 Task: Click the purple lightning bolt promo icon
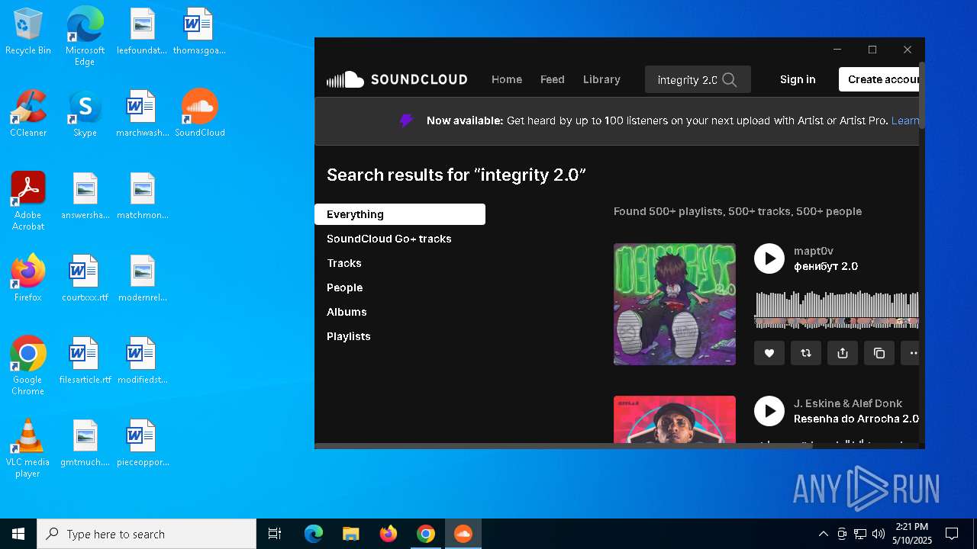406,120
